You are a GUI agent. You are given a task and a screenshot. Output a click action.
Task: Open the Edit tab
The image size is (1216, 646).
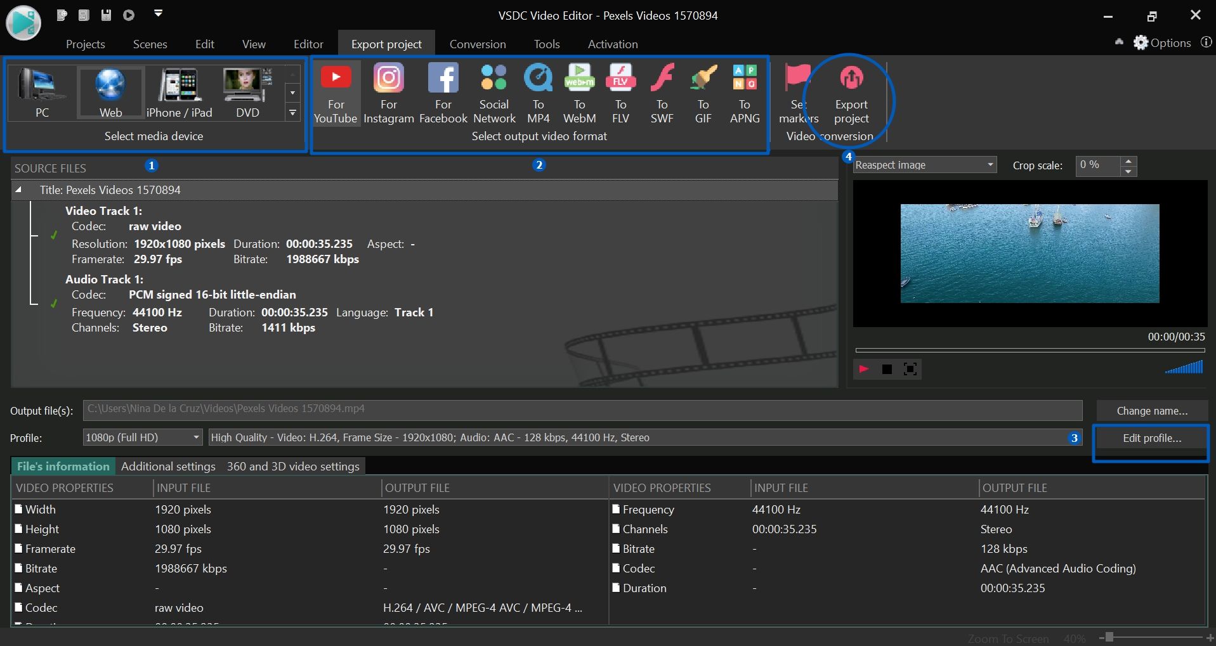[x=205, y=44]
